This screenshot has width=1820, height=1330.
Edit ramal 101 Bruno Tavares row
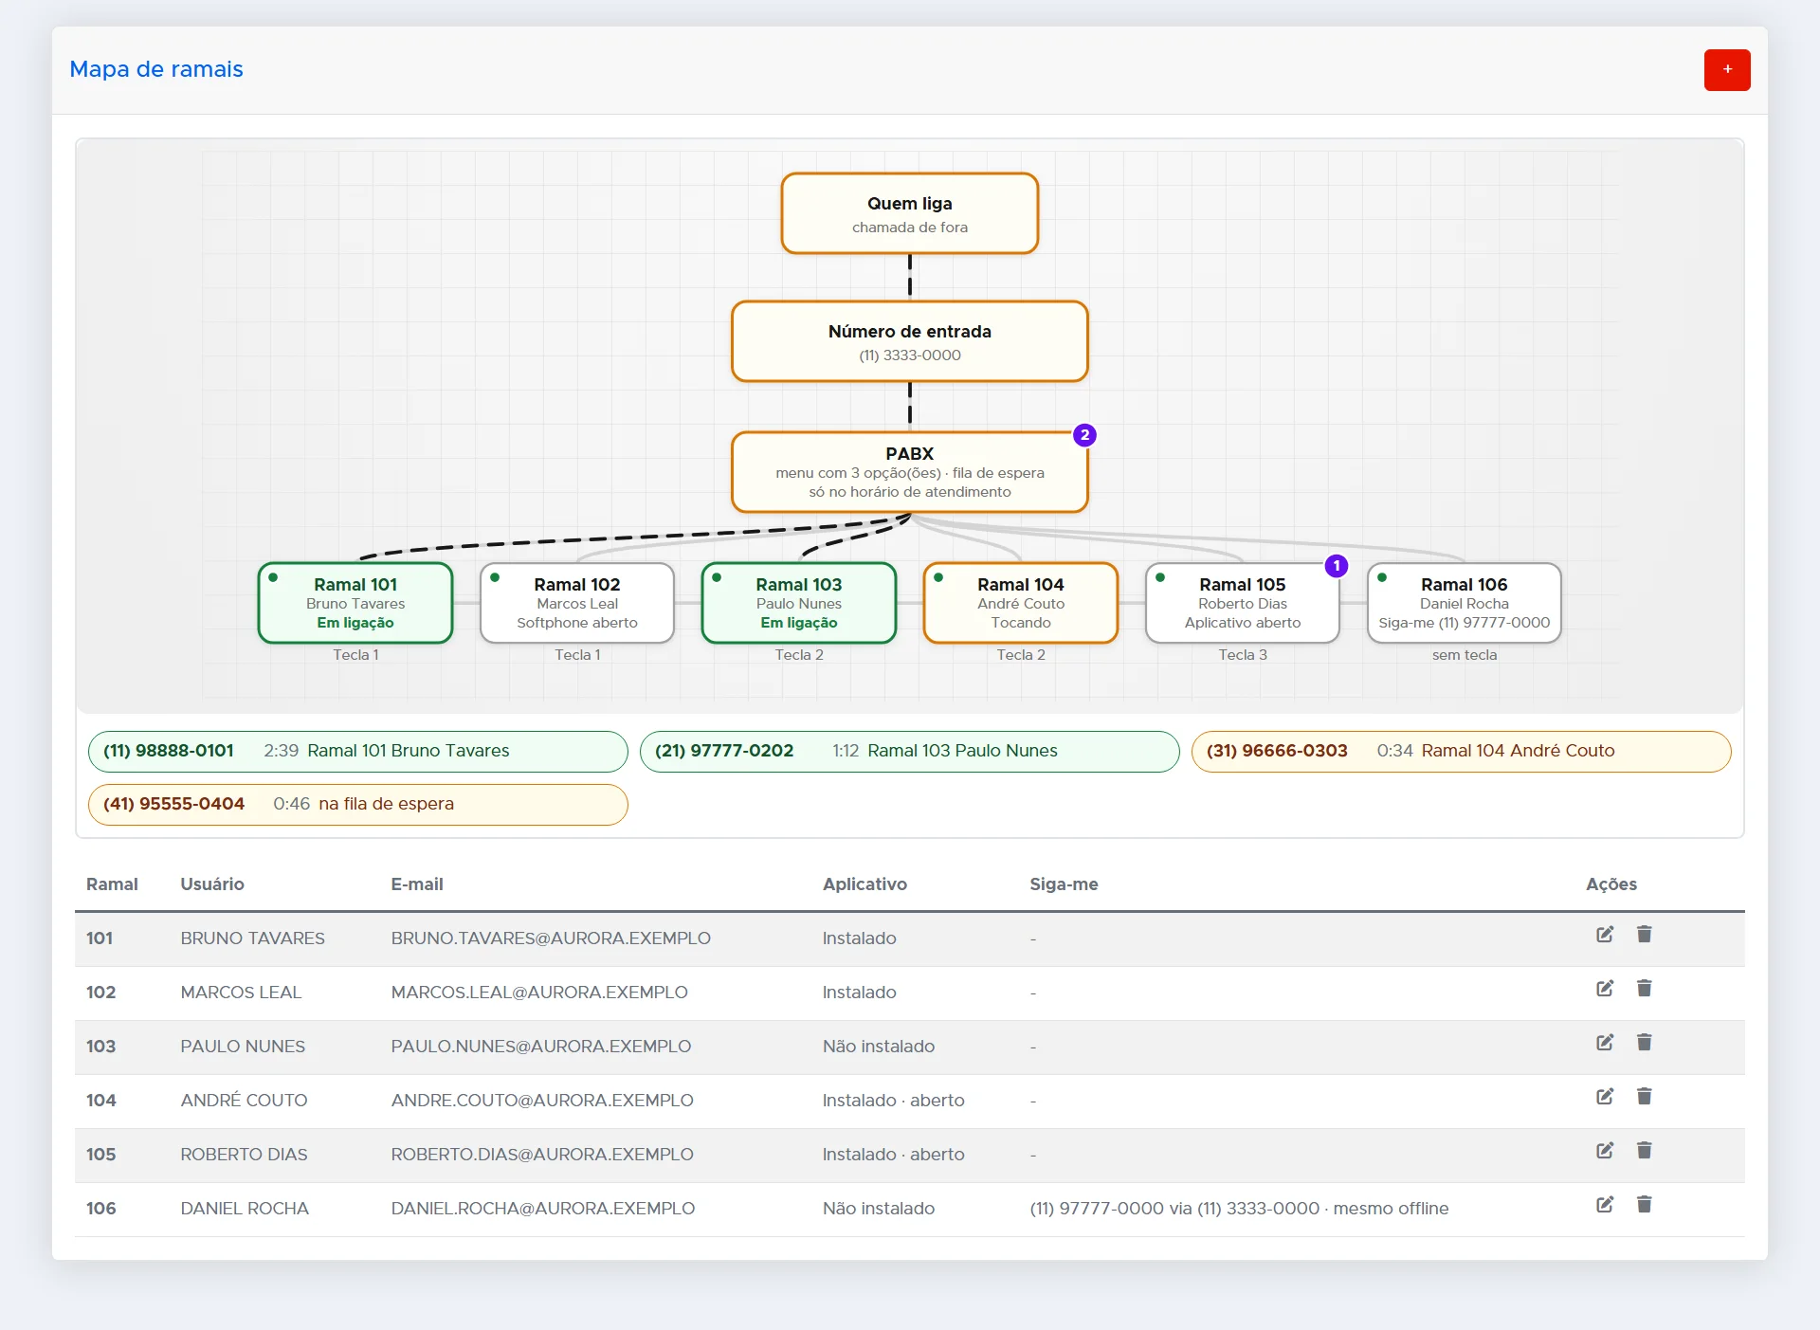1604,935
